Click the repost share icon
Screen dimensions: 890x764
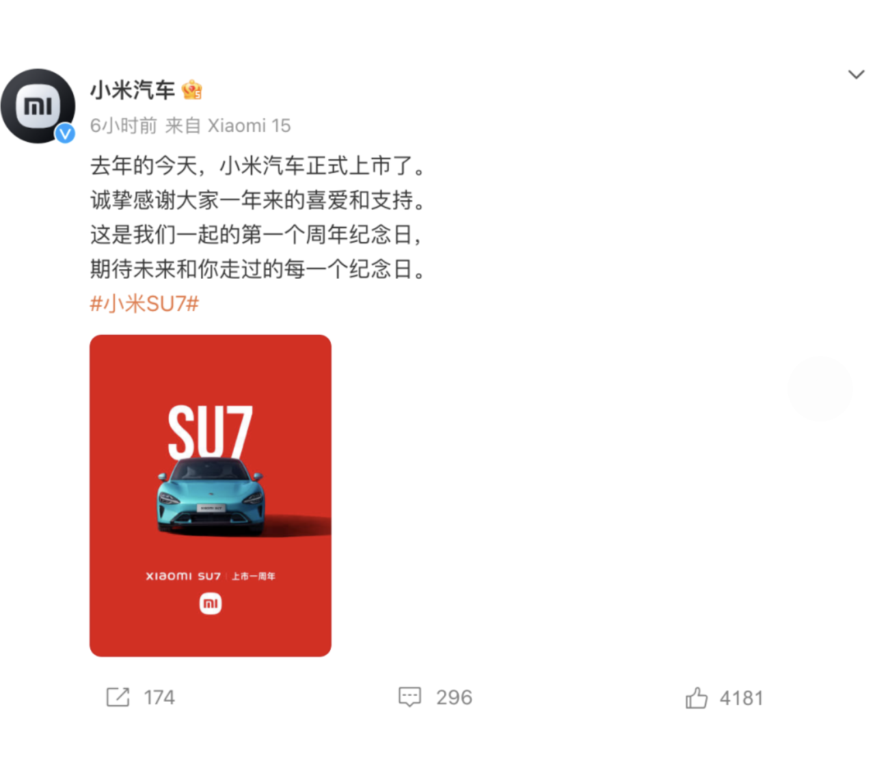(x=118, y=697)
